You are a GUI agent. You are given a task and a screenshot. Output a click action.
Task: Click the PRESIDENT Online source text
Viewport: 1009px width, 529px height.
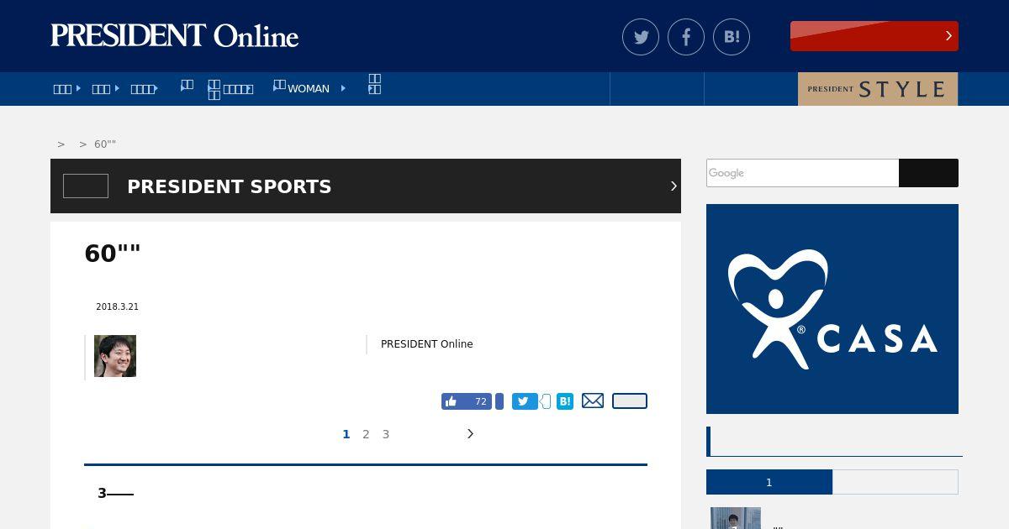click(427, 344)
